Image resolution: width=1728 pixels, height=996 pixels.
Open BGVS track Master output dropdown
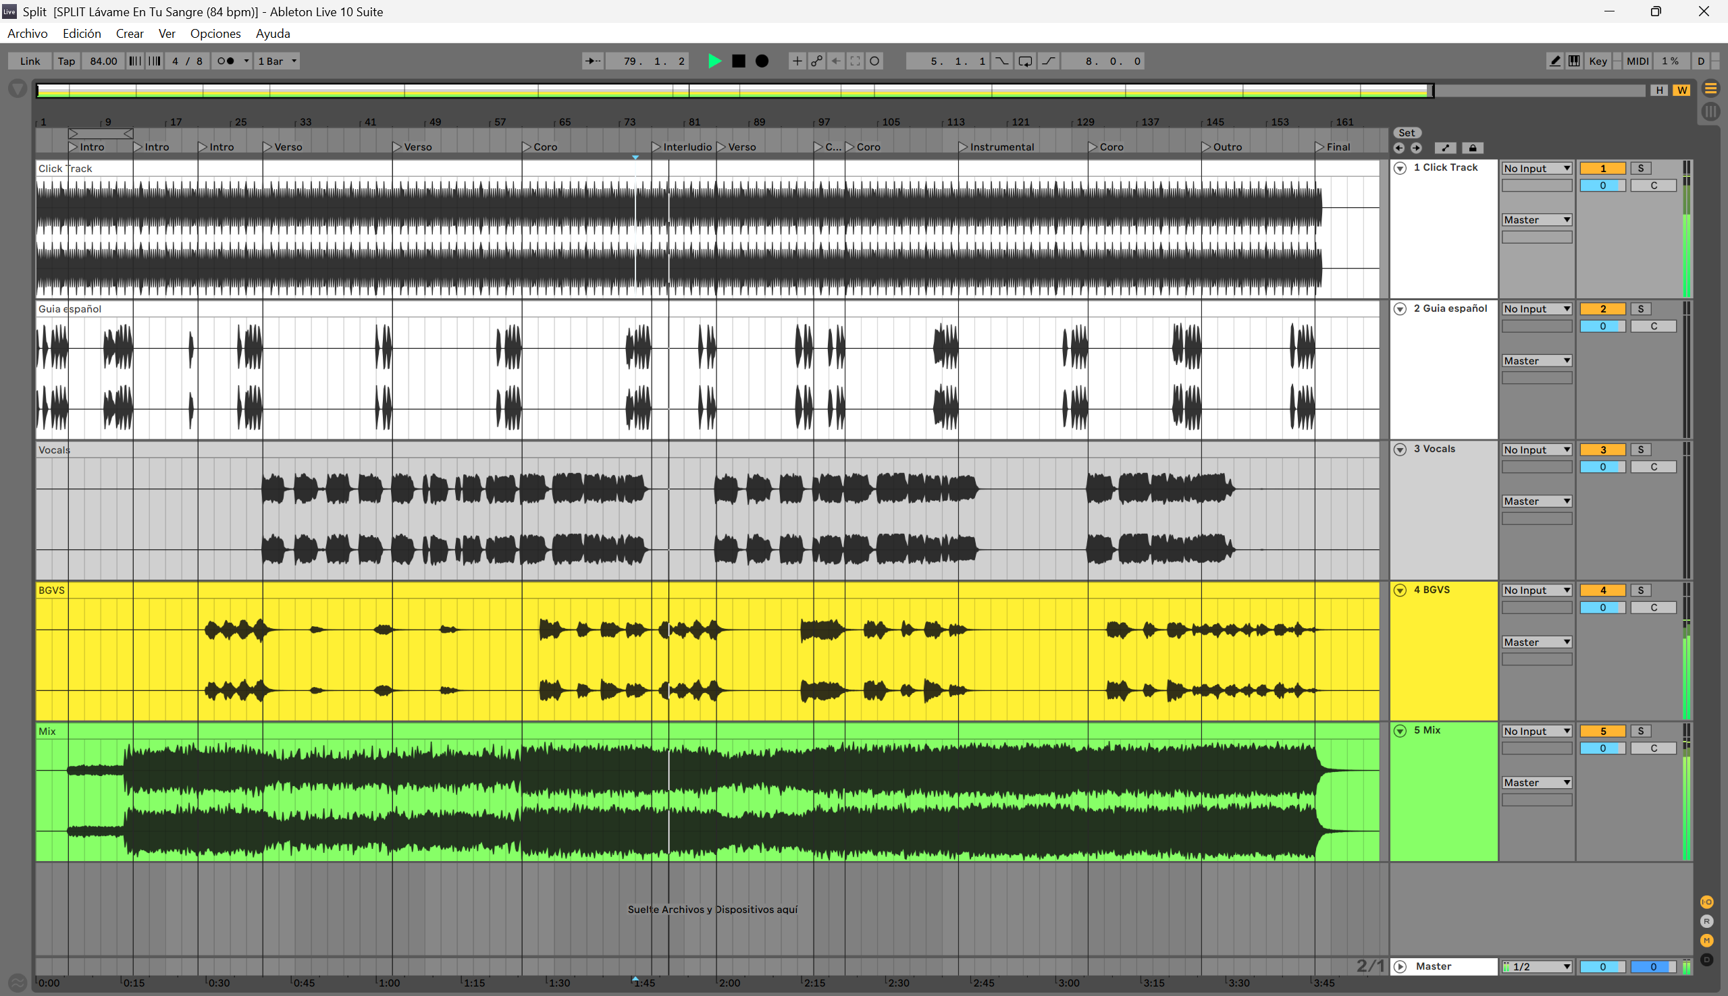(1536, 642)
